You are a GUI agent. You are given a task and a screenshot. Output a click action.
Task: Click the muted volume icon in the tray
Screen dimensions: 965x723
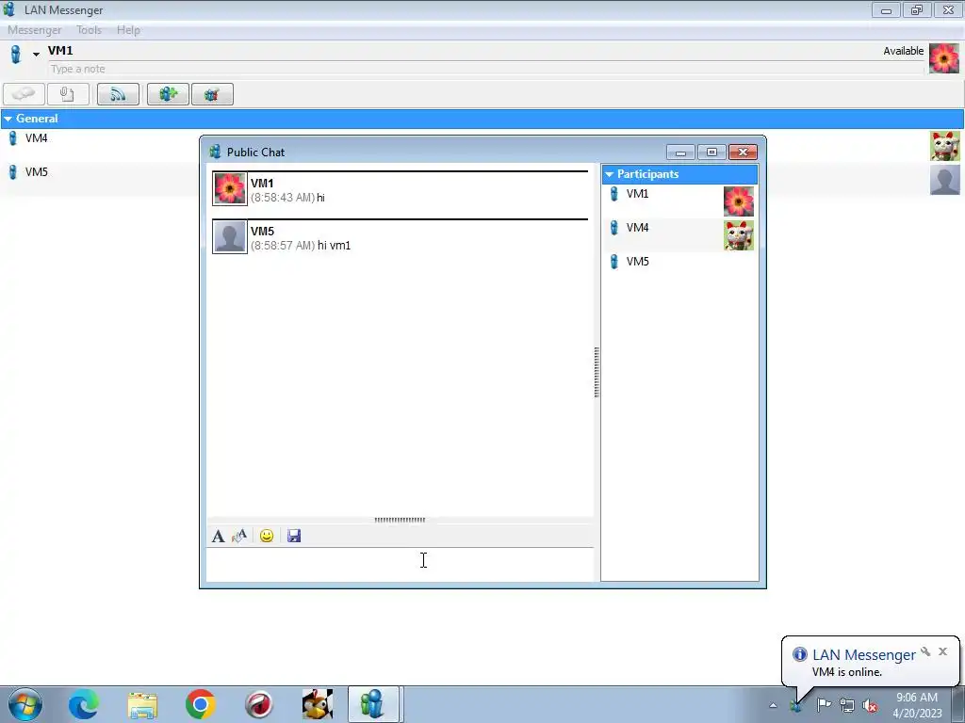point(870,705)
